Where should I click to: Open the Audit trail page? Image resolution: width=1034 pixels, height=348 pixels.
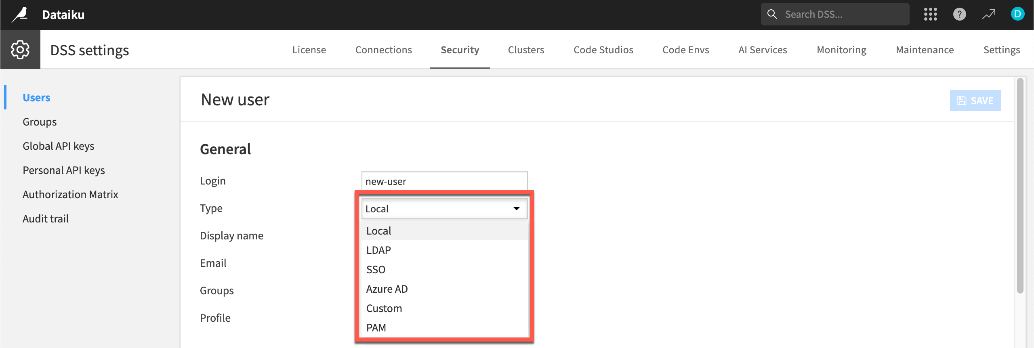point(46,218)
